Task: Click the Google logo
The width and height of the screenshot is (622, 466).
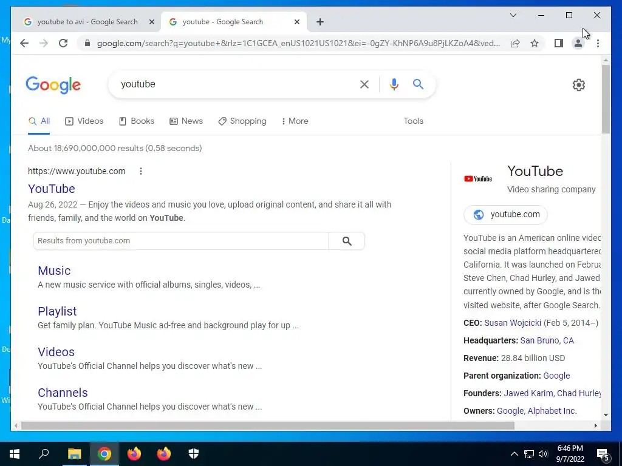Action: (x=53, y=85)
